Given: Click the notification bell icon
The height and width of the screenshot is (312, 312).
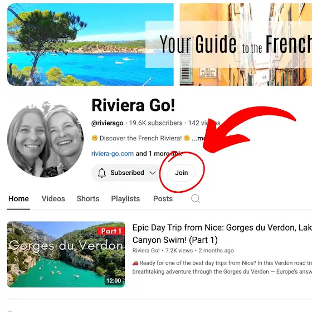Looking at the screenshot, I should (101, 173).
